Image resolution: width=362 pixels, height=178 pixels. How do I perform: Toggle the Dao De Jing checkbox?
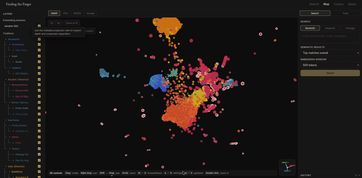(39, 160)
